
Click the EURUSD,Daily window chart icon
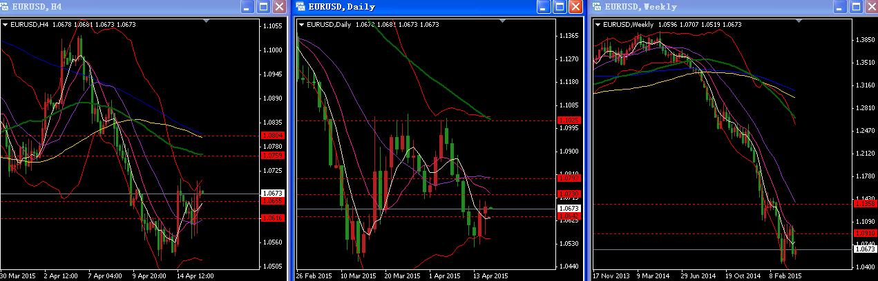(301, 6)
